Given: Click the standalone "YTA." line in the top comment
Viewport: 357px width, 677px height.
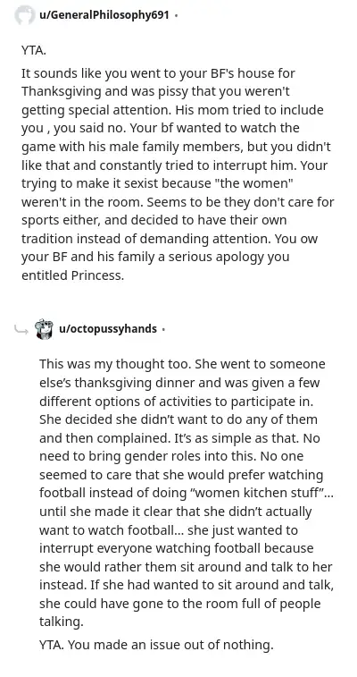Looking at the screenshot, I should pyautogui.click(x=34, y=50).
